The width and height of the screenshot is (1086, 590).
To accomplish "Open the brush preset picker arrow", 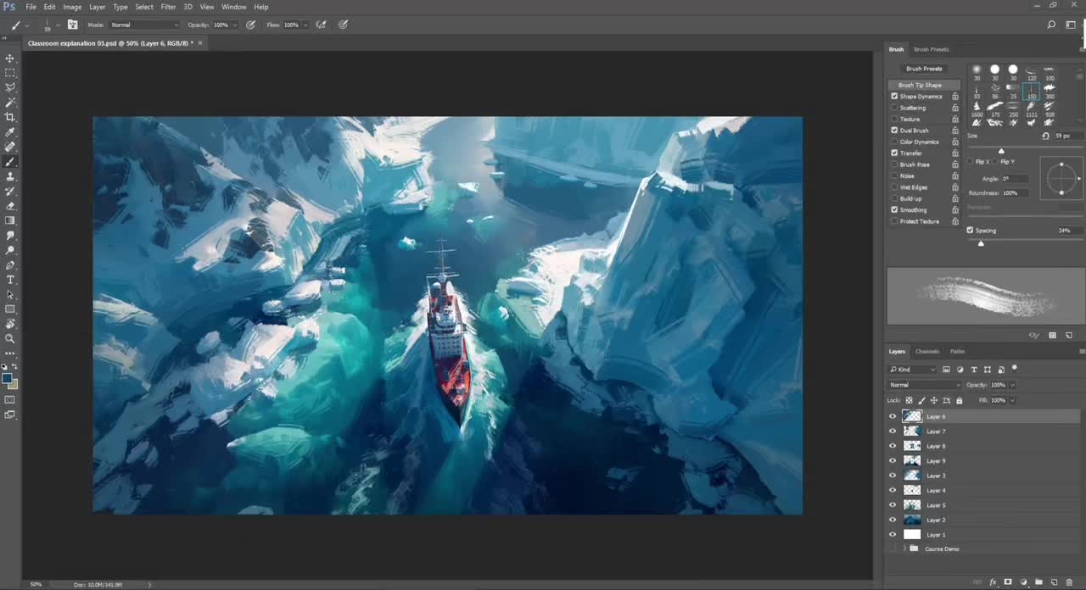I will [x=57, y=25].
